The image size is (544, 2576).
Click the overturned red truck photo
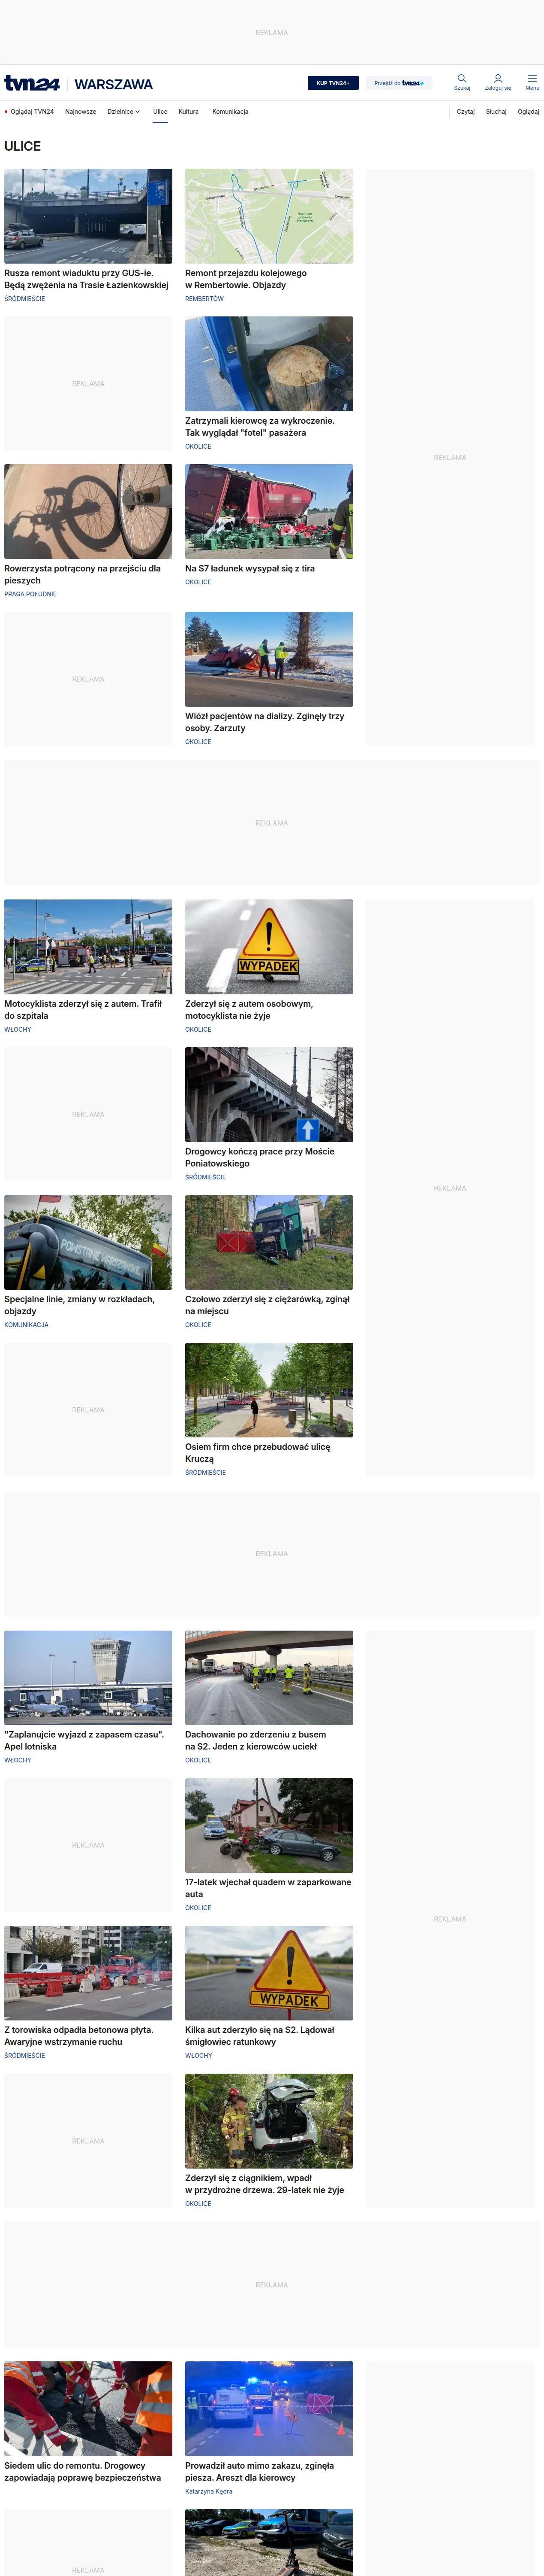tap(268, 511)
